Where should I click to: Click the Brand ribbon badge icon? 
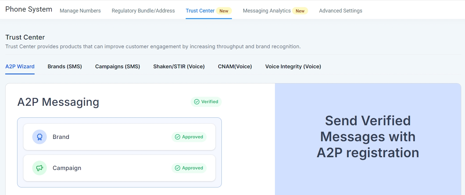click(x=40, y=137)
